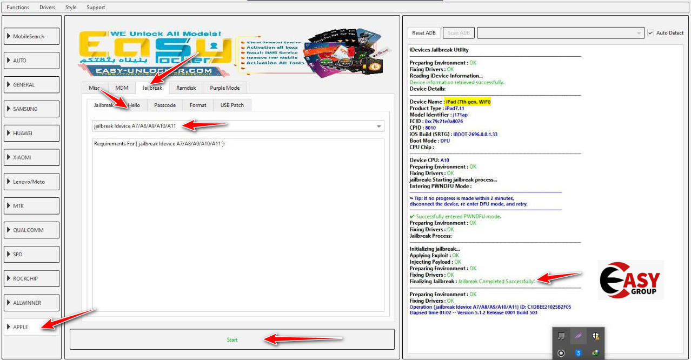Open the Style menu

[x=71, y=8]
